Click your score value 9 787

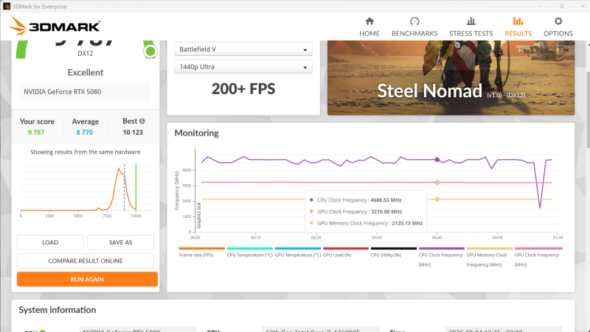36,133
